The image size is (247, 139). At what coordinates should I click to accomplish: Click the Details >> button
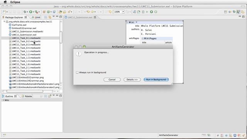click(132, 80)
